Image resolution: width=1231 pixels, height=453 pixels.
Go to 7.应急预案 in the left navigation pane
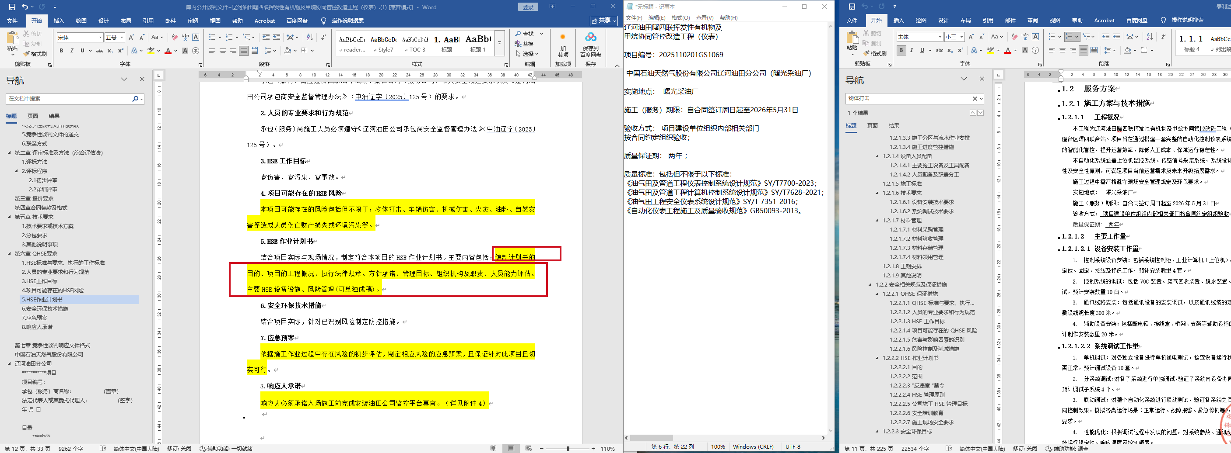click(35, 318)
